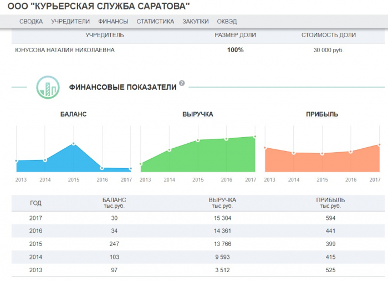Click the 2015 data point on ПРИБЫЛЬ chart
The image size is (388, 281).
pyautogui.click(x=322, y=154)
